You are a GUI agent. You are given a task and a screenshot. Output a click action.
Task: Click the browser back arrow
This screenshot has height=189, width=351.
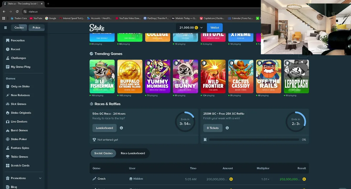pyautogui.click(x=4, y=12)
